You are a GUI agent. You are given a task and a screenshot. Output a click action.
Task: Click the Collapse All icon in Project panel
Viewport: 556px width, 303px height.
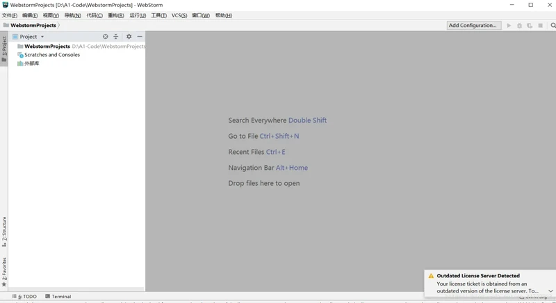[116, 37]
